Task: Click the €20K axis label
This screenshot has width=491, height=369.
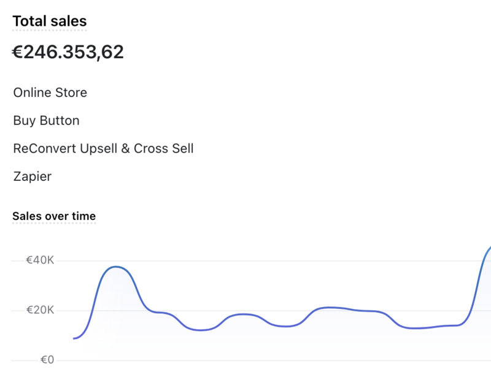Action: point(40,310)
